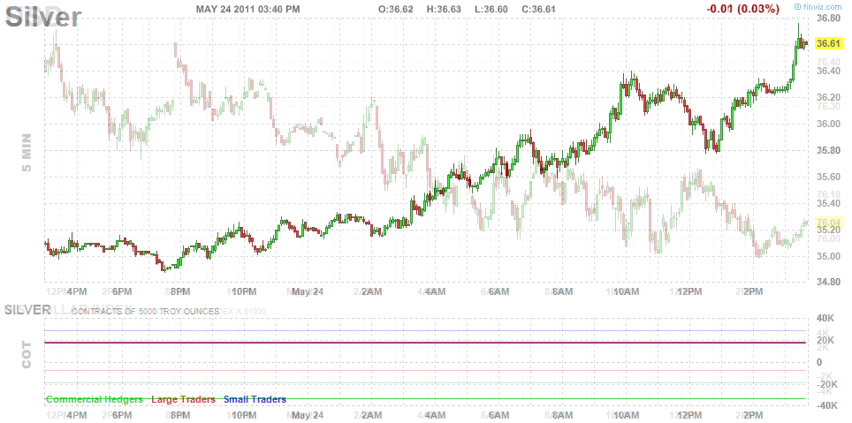This screenshot has height=423, width=852.
Task: Toggle the Small Traders legend label
Action: coord(255,399)
